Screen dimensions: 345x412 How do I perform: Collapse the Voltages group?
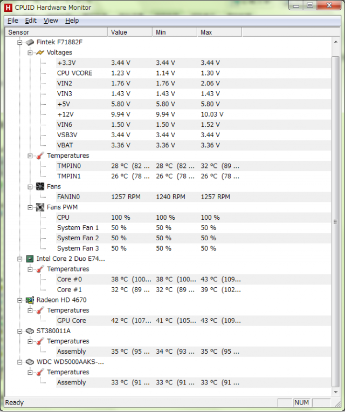pos(30,52)
